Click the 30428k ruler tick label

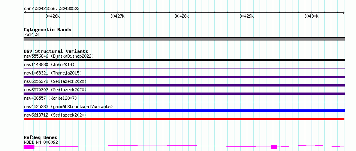(x=182, y=16)
